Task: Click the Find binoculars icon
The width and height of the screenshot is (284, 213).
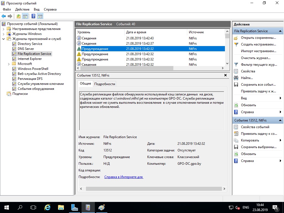Action: point(236,78)
